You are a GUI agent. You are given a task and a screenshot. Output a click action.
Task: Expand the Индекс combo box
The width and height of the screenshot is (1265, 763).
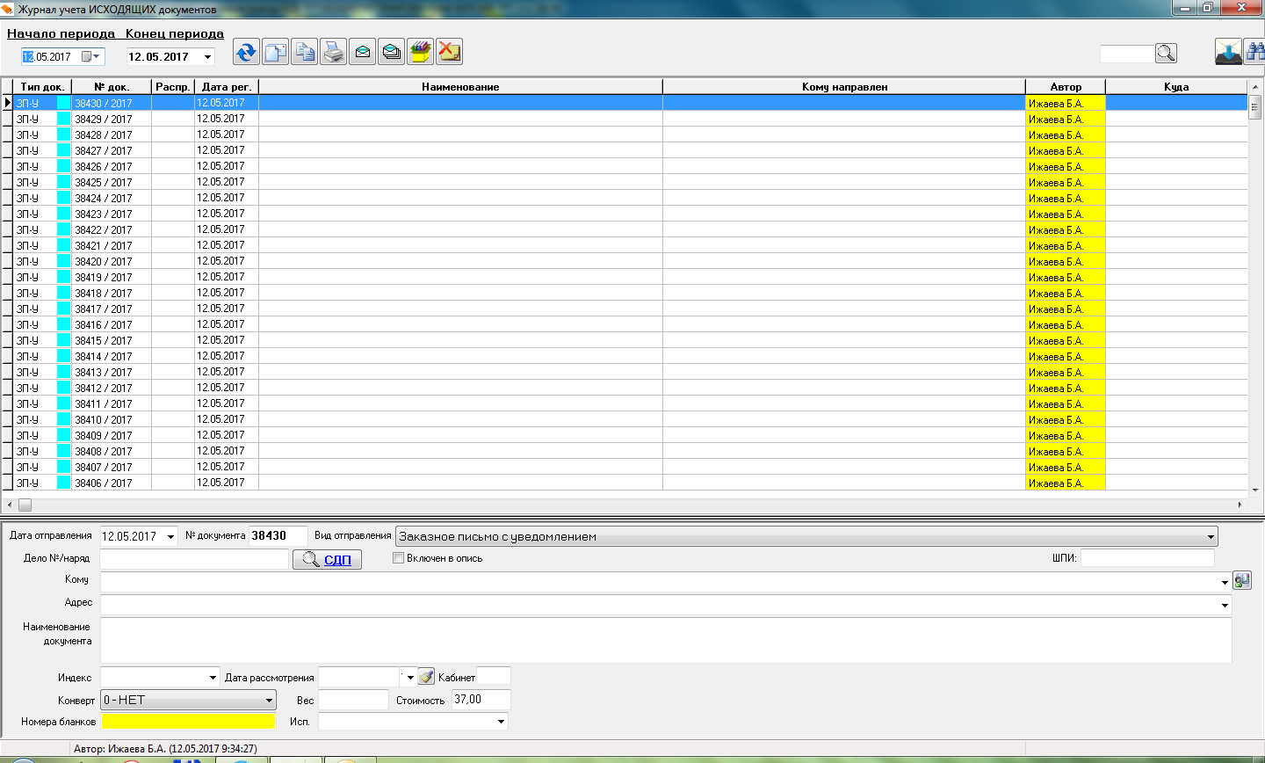(x=213, y=677)
